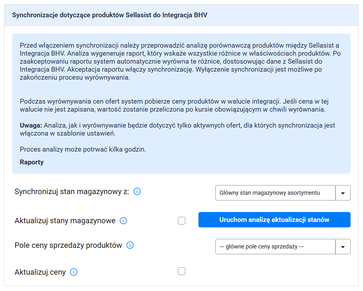Click the Proces analizy może potrwać text
This screenshot has width=363, height=291.
pyautogui.click(x=83, y=149)
